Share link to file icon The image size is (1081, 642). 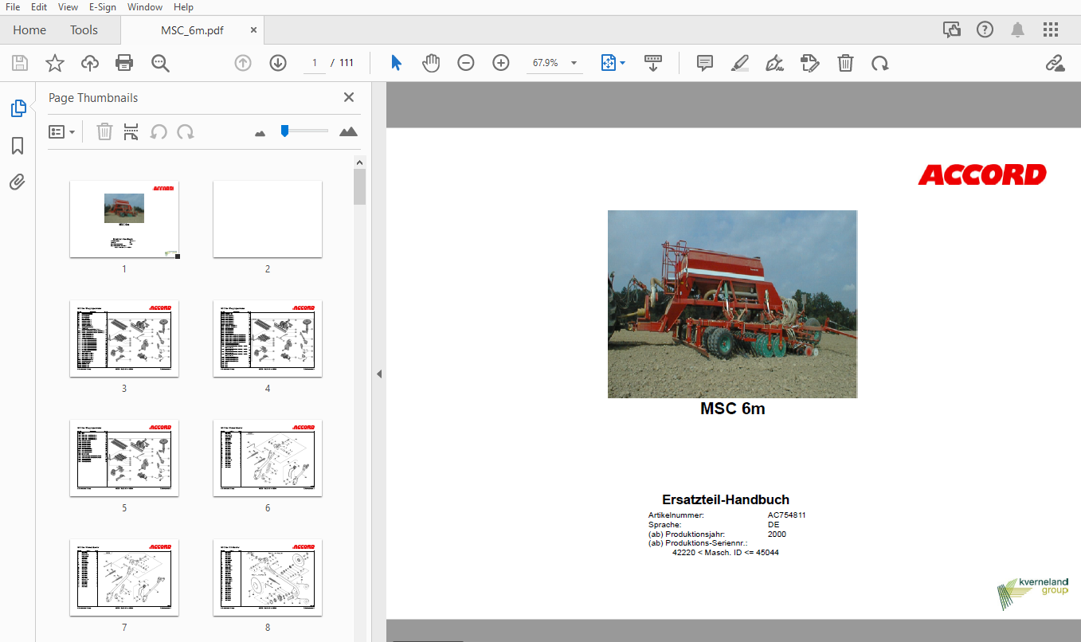[x=1056, y=63]
